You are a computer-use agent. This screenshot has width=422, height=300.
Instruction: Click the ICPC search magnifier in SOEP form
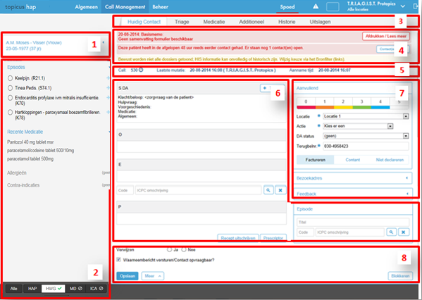coord(268,190)
